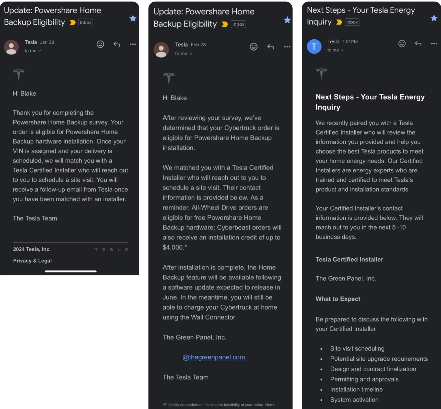Unstar the Jan 29 Powershare email
This screenshot has height=409, width=441.
pos(133,18)
